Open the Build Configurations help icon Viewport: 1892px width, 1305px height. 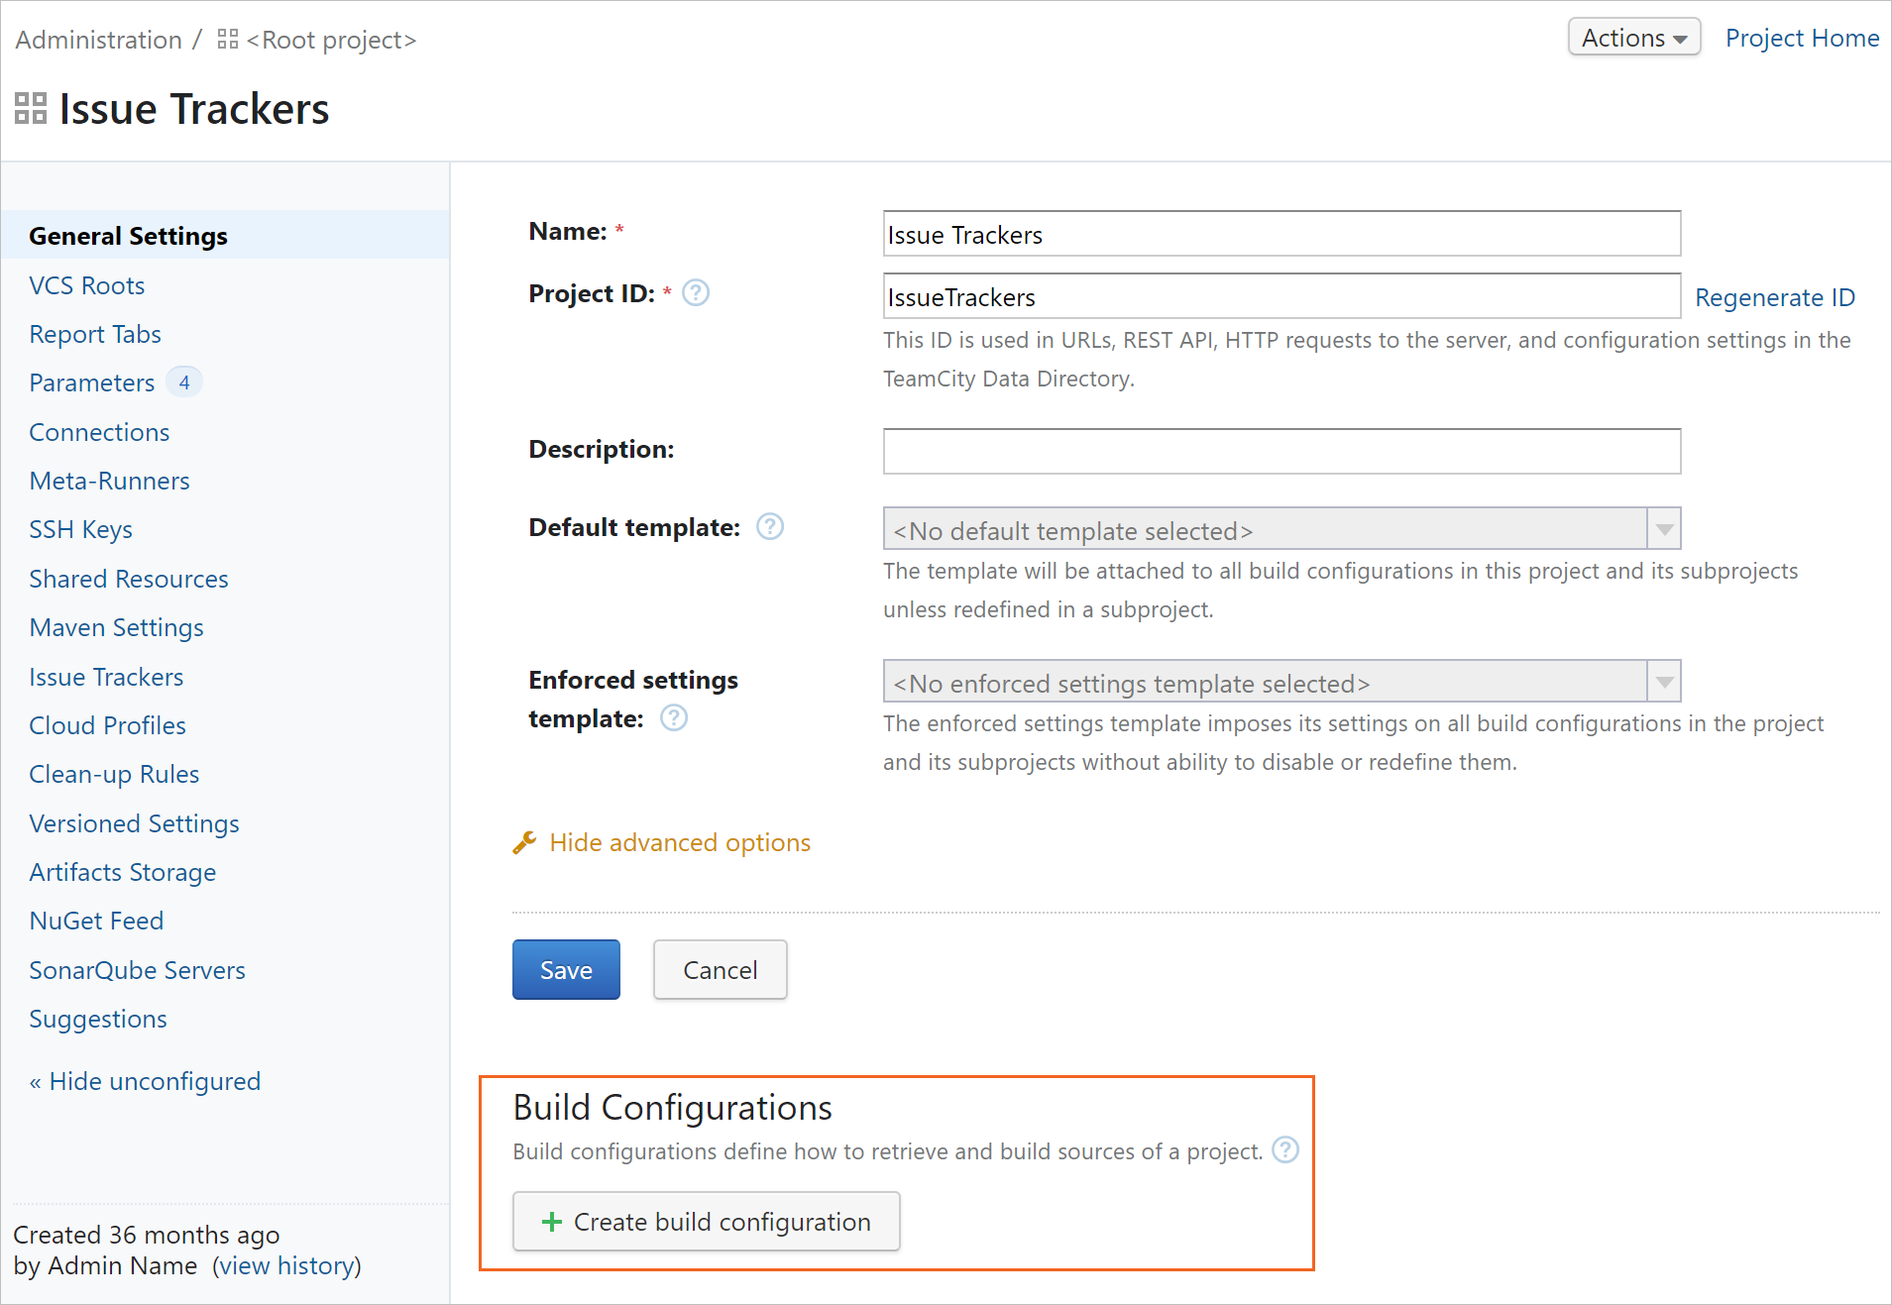(1285, 1149)
